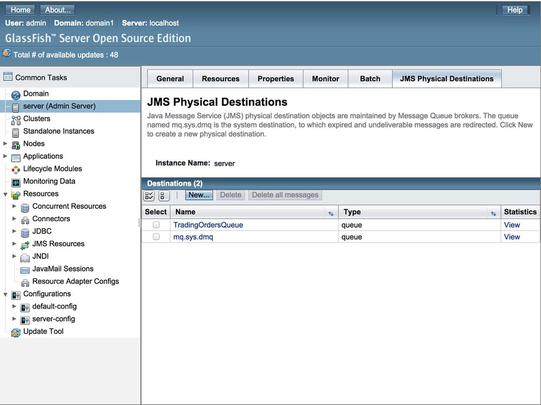Click the default-config icon

pyautogui.click(x=25, y=308)
